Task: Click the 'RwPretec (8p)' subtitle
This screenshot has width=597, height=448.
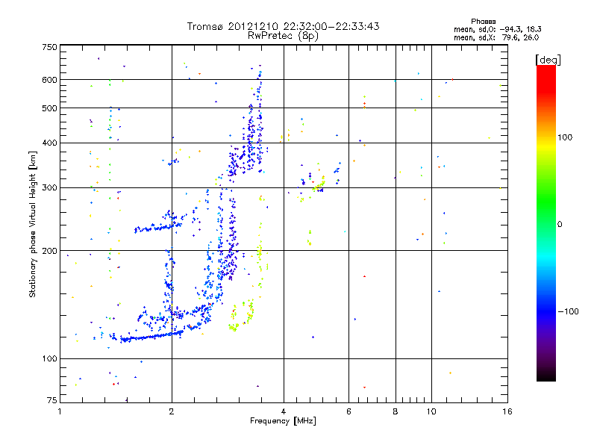Action: 283,36
